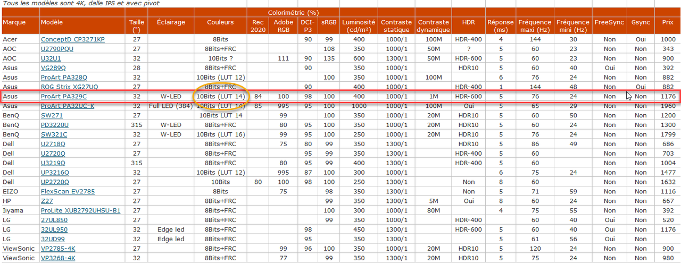
Task: Open the Dell UP2720Q link
Action: point(55,182)
